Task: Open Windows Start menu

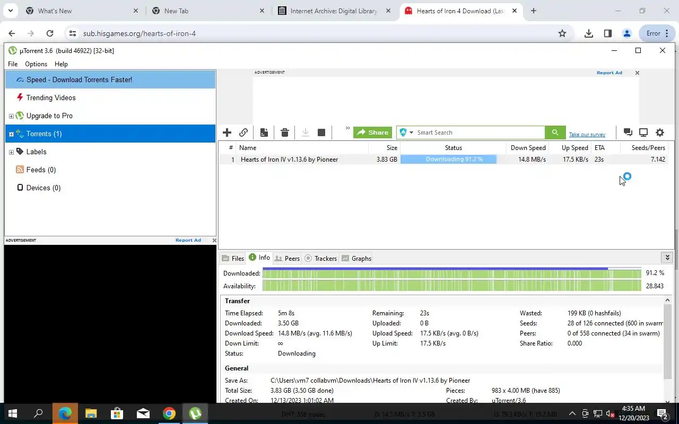Action: (13, 413)
